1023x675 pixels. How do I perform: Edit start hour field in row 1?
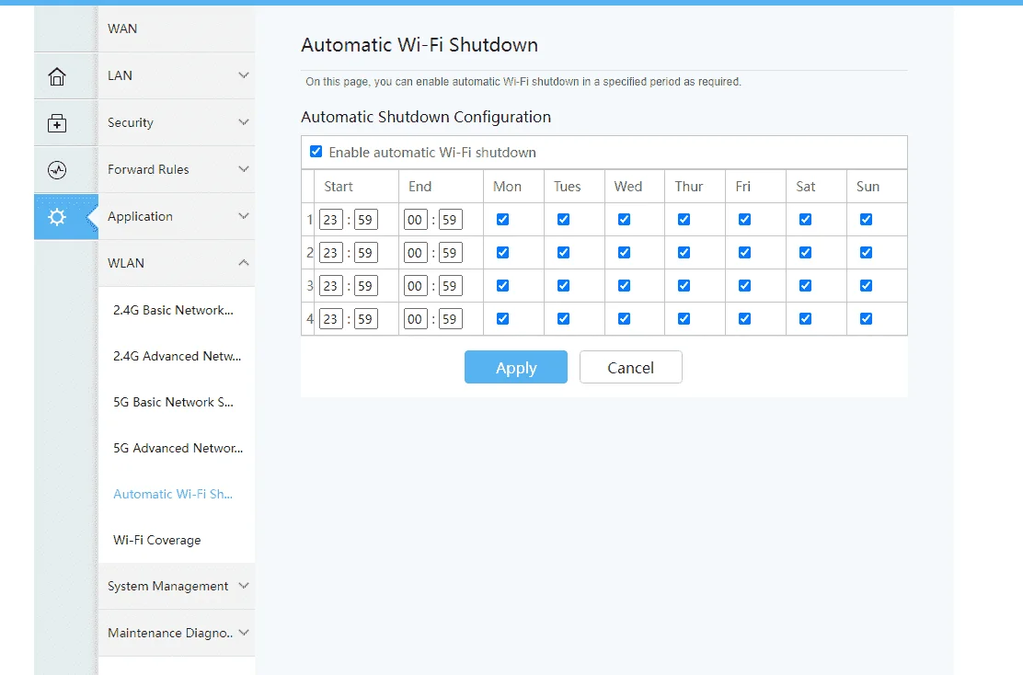click(331, 220)
